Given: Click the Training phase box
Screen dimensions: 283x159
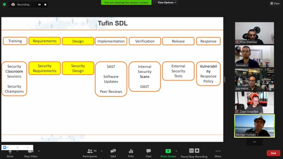Looking at the screenshot, I should pos(15,41).
